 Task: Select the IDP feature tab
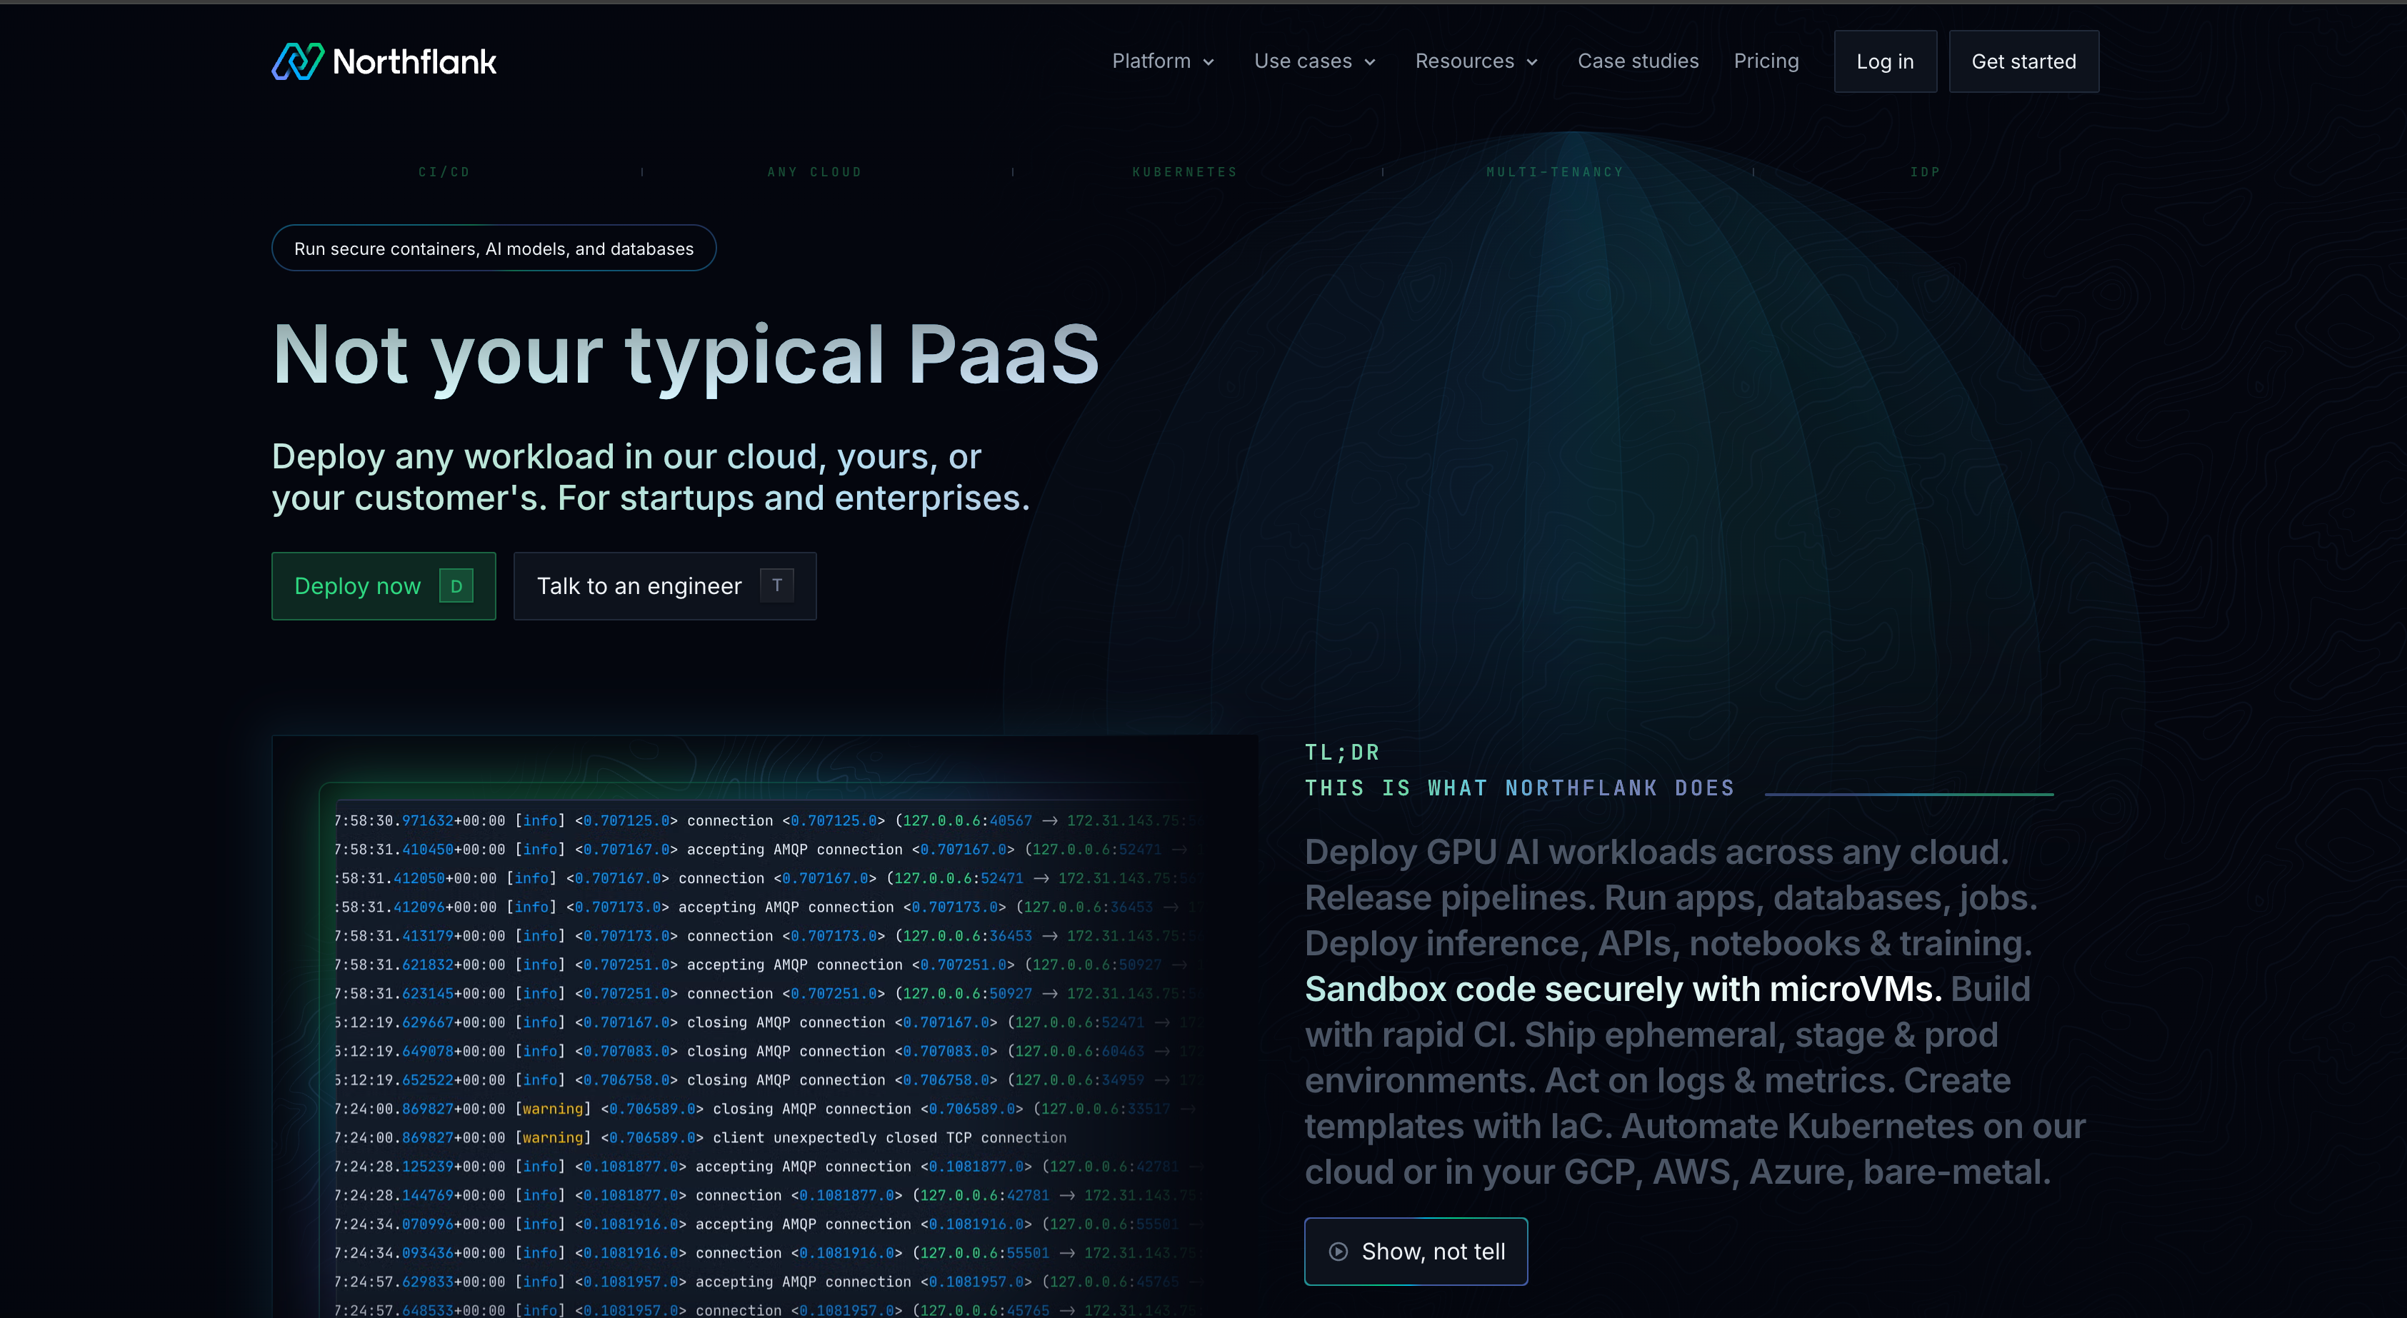tap(1925, 173)
